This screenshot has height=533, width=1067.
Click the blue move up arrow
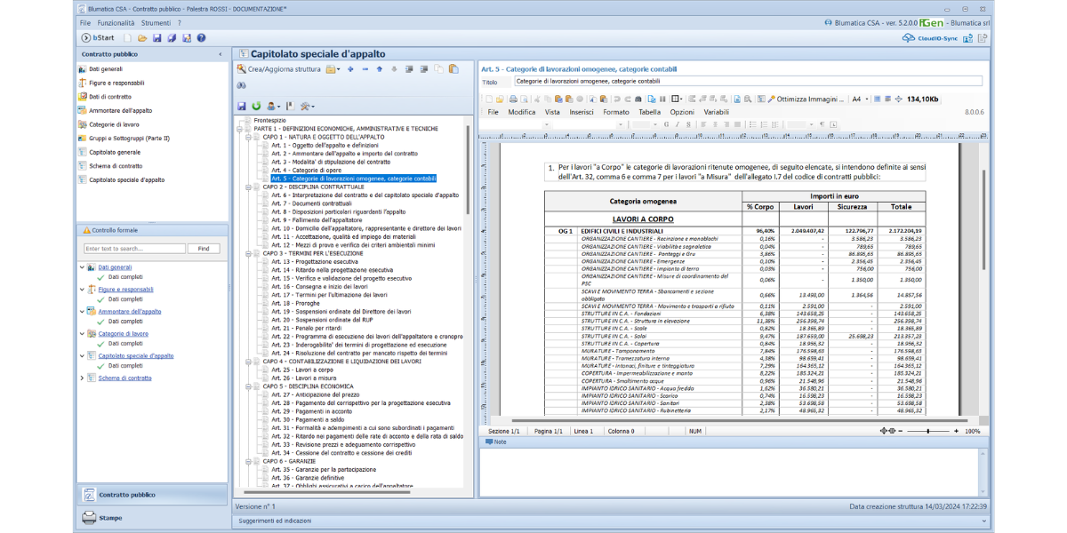(x=380, y=69)
